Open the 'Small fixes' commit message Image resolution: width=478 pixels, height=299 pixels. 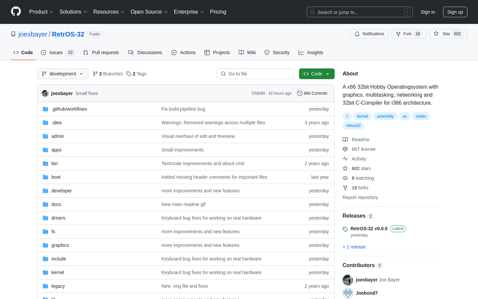pos(87,93)
